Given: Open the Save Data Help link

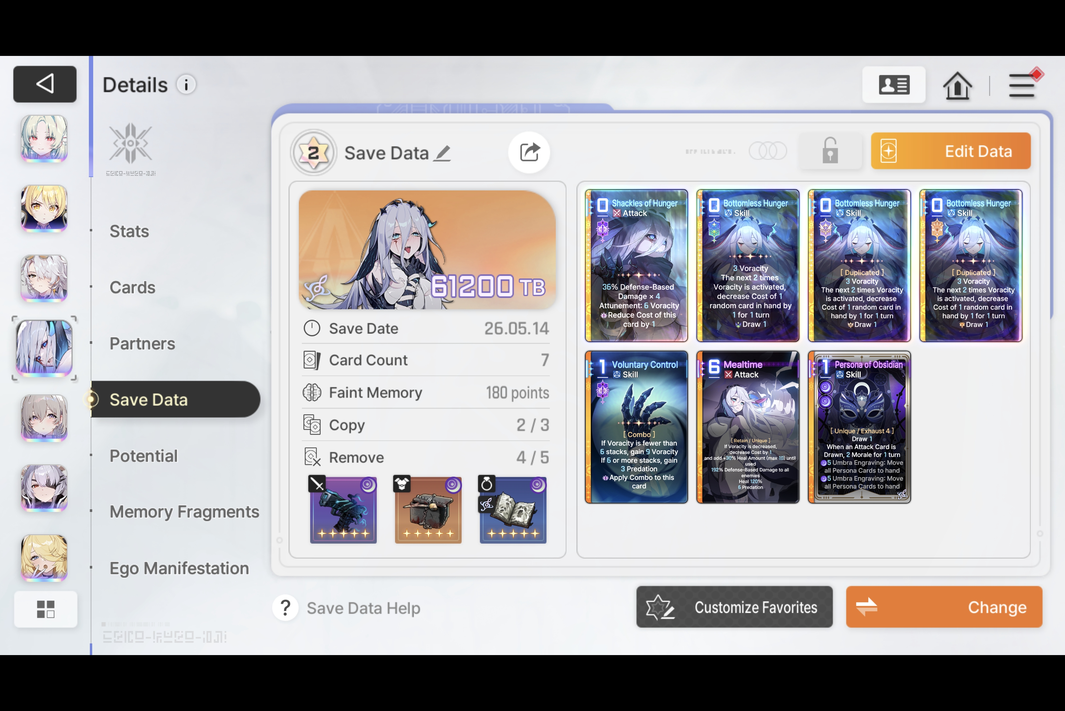Looking at the screenshot, I should [x=363, y=608].
